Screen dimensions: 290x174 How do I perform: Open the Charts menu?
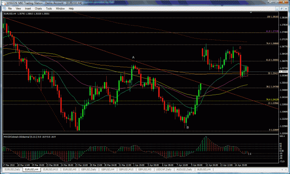pos(38,8)
